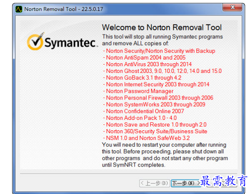Select 'Norton GoBack 3.1 through 4.2' line
The width and height of the screenshot is (251, 194).
[x=142, y=78]
